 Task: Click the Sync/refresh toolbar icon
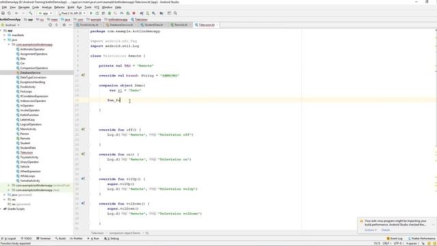[x=9, y=13]
